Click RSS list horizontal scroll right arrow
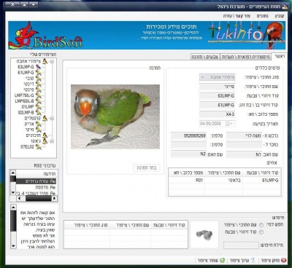The height and width of the screenshot is (268, 292). tap(55, 198)
